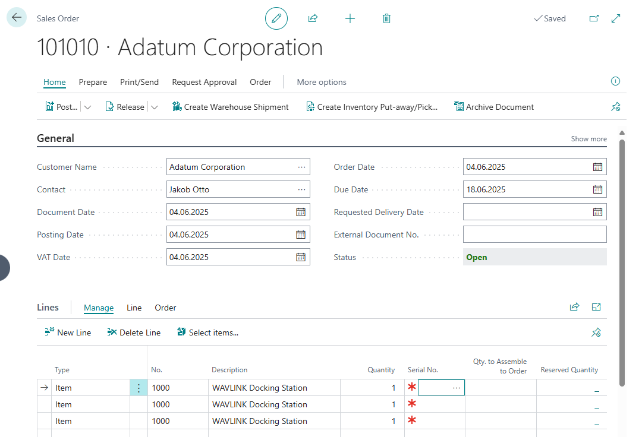Expand the Post dropdown arrow
Viewport: 642px width, 437px height.
tap(88, 107)
